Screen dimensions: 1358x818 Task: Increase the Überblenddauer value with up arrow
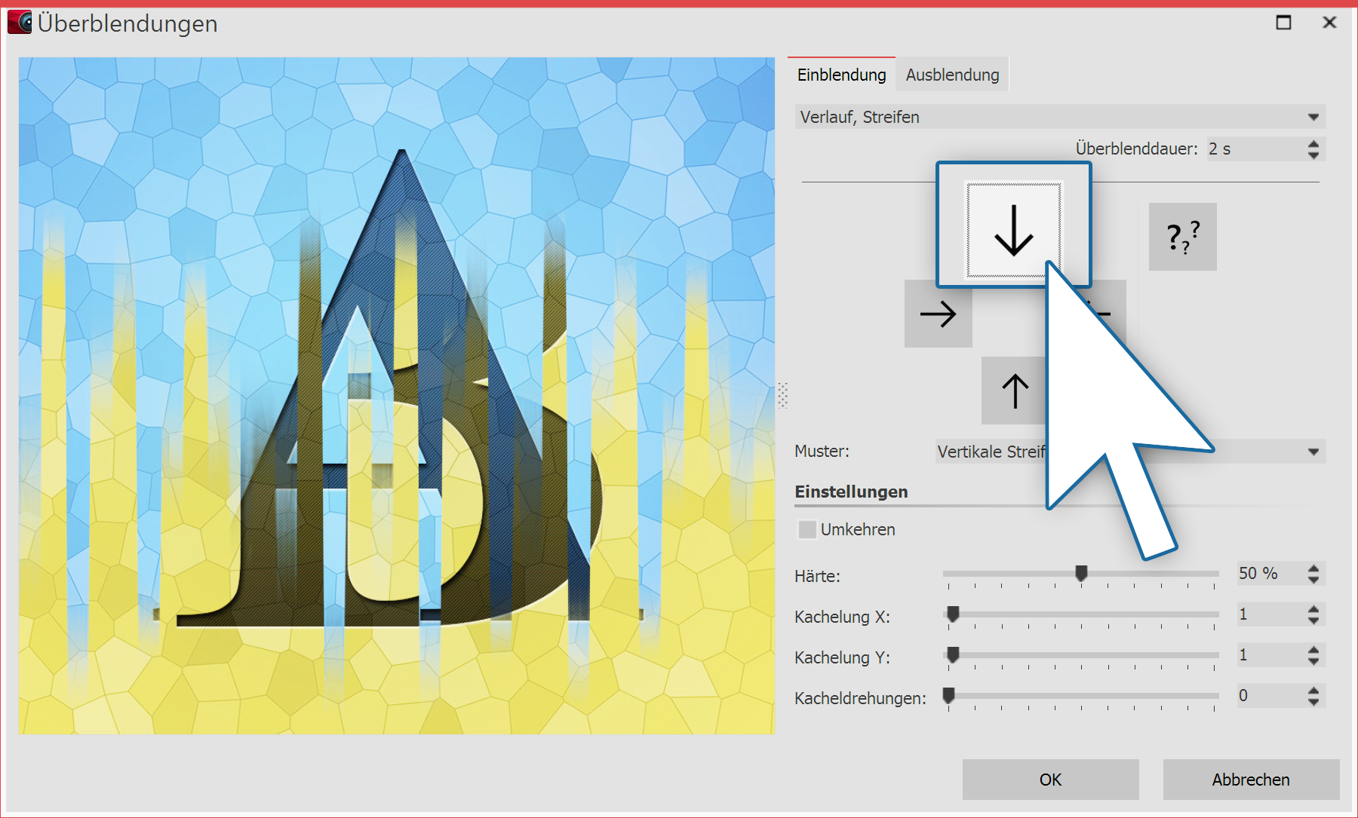1313,143
